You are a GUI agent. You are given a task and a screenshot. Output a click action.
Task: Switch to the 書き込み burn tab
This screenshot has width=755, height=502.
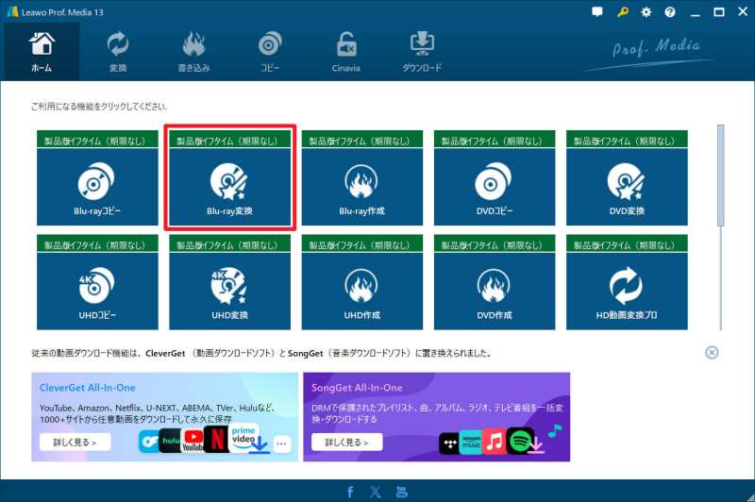tap(194, 52)
